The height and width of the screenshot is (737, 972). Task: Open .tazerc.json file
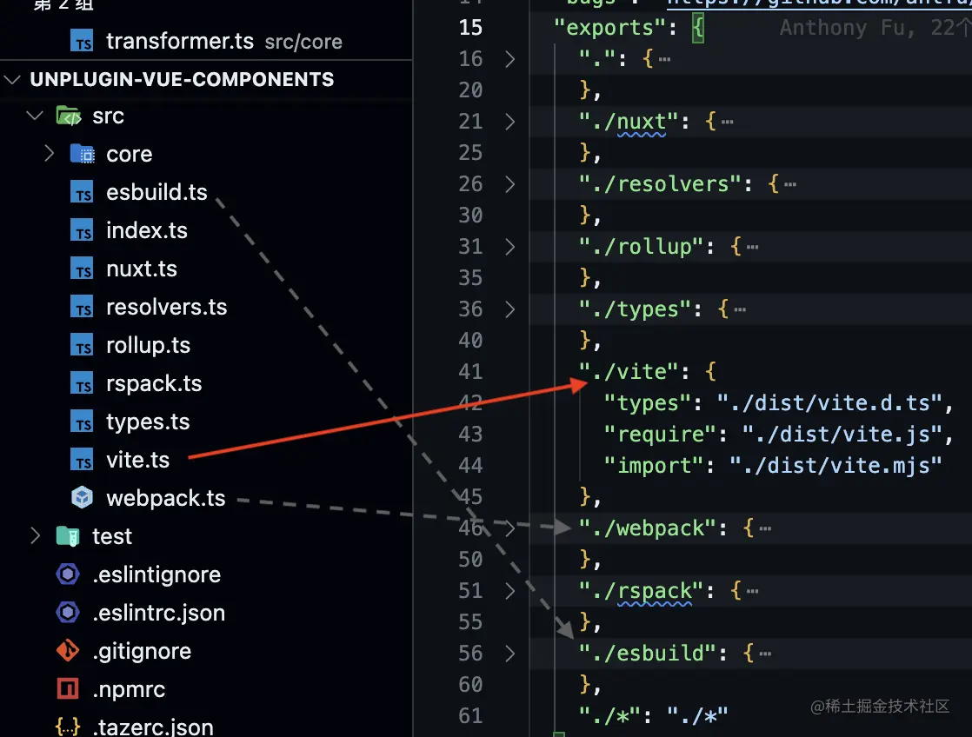pyautogui.click(x=152, y=727)
